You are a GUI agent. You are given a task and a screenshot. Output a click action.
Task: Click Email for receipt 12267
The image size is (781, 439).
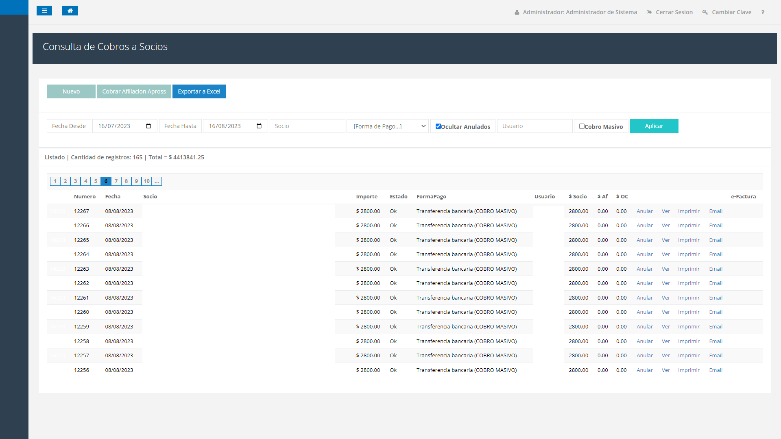coord(716,211)
